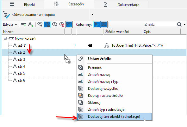187x127 pixels.
Task: Click the Znajdź search field
Action: point(160,24)
